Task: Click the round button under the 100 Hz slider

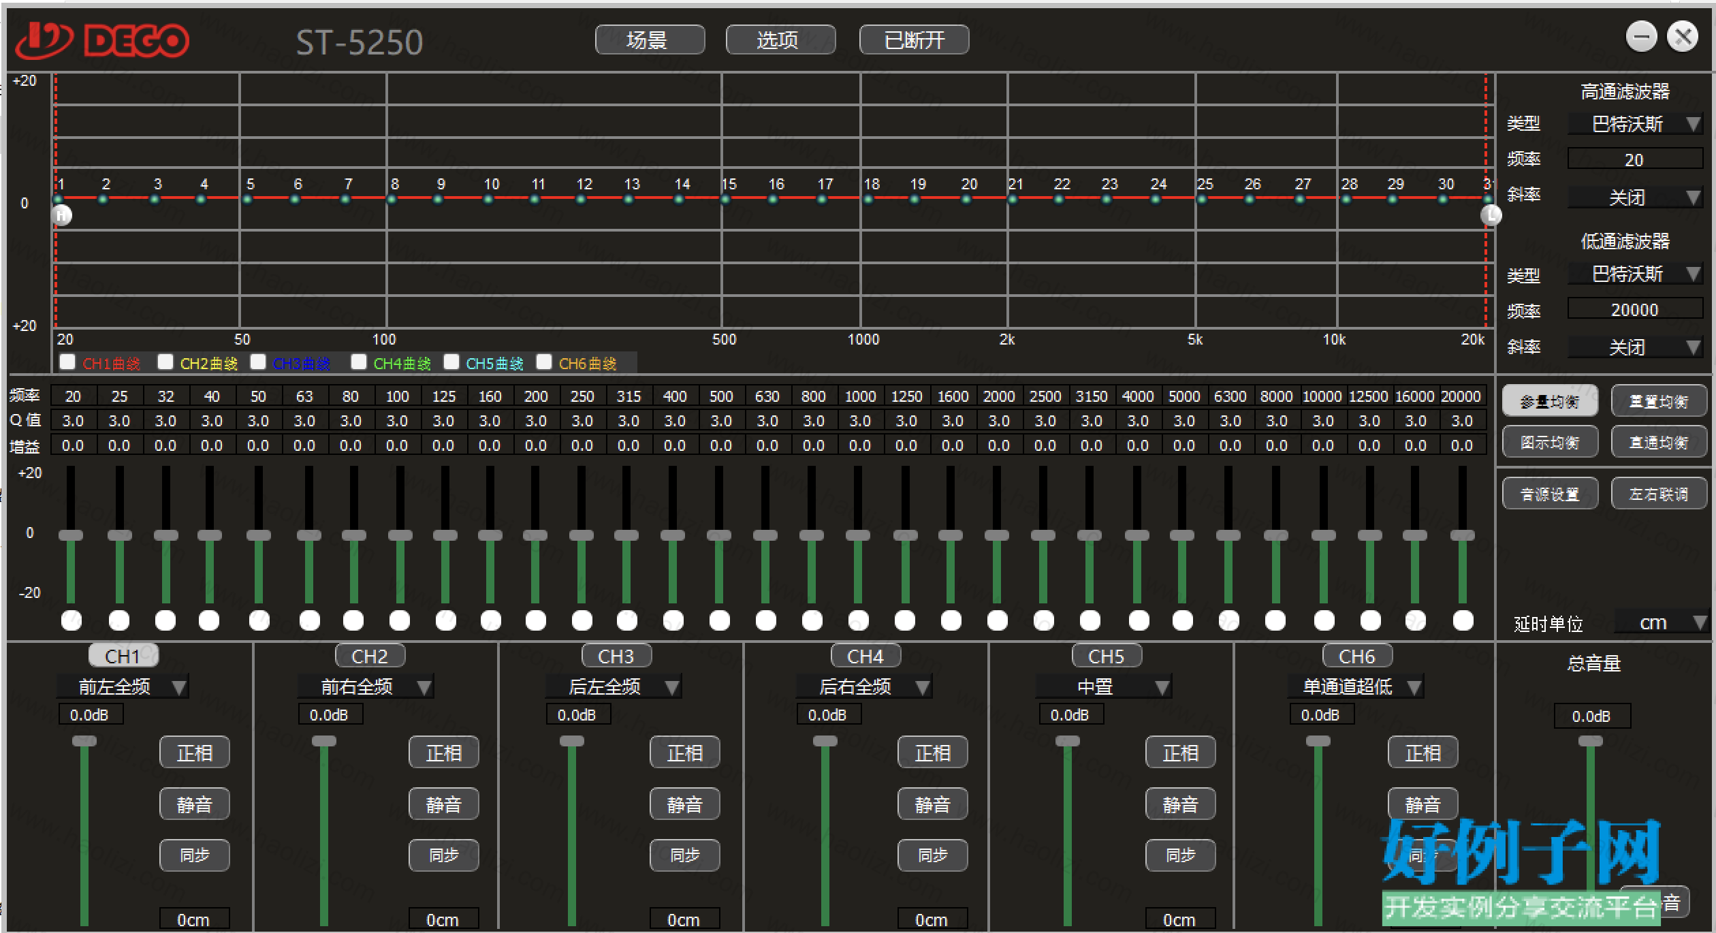Action: click(400, 620)
